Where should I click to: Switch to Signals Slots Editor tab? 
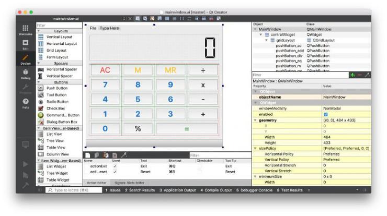click(x=130, y=183)
